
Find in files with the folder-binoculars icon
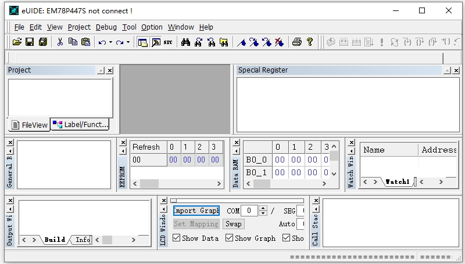pos(224,42)
